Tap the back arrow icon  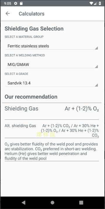coord(8,13)
